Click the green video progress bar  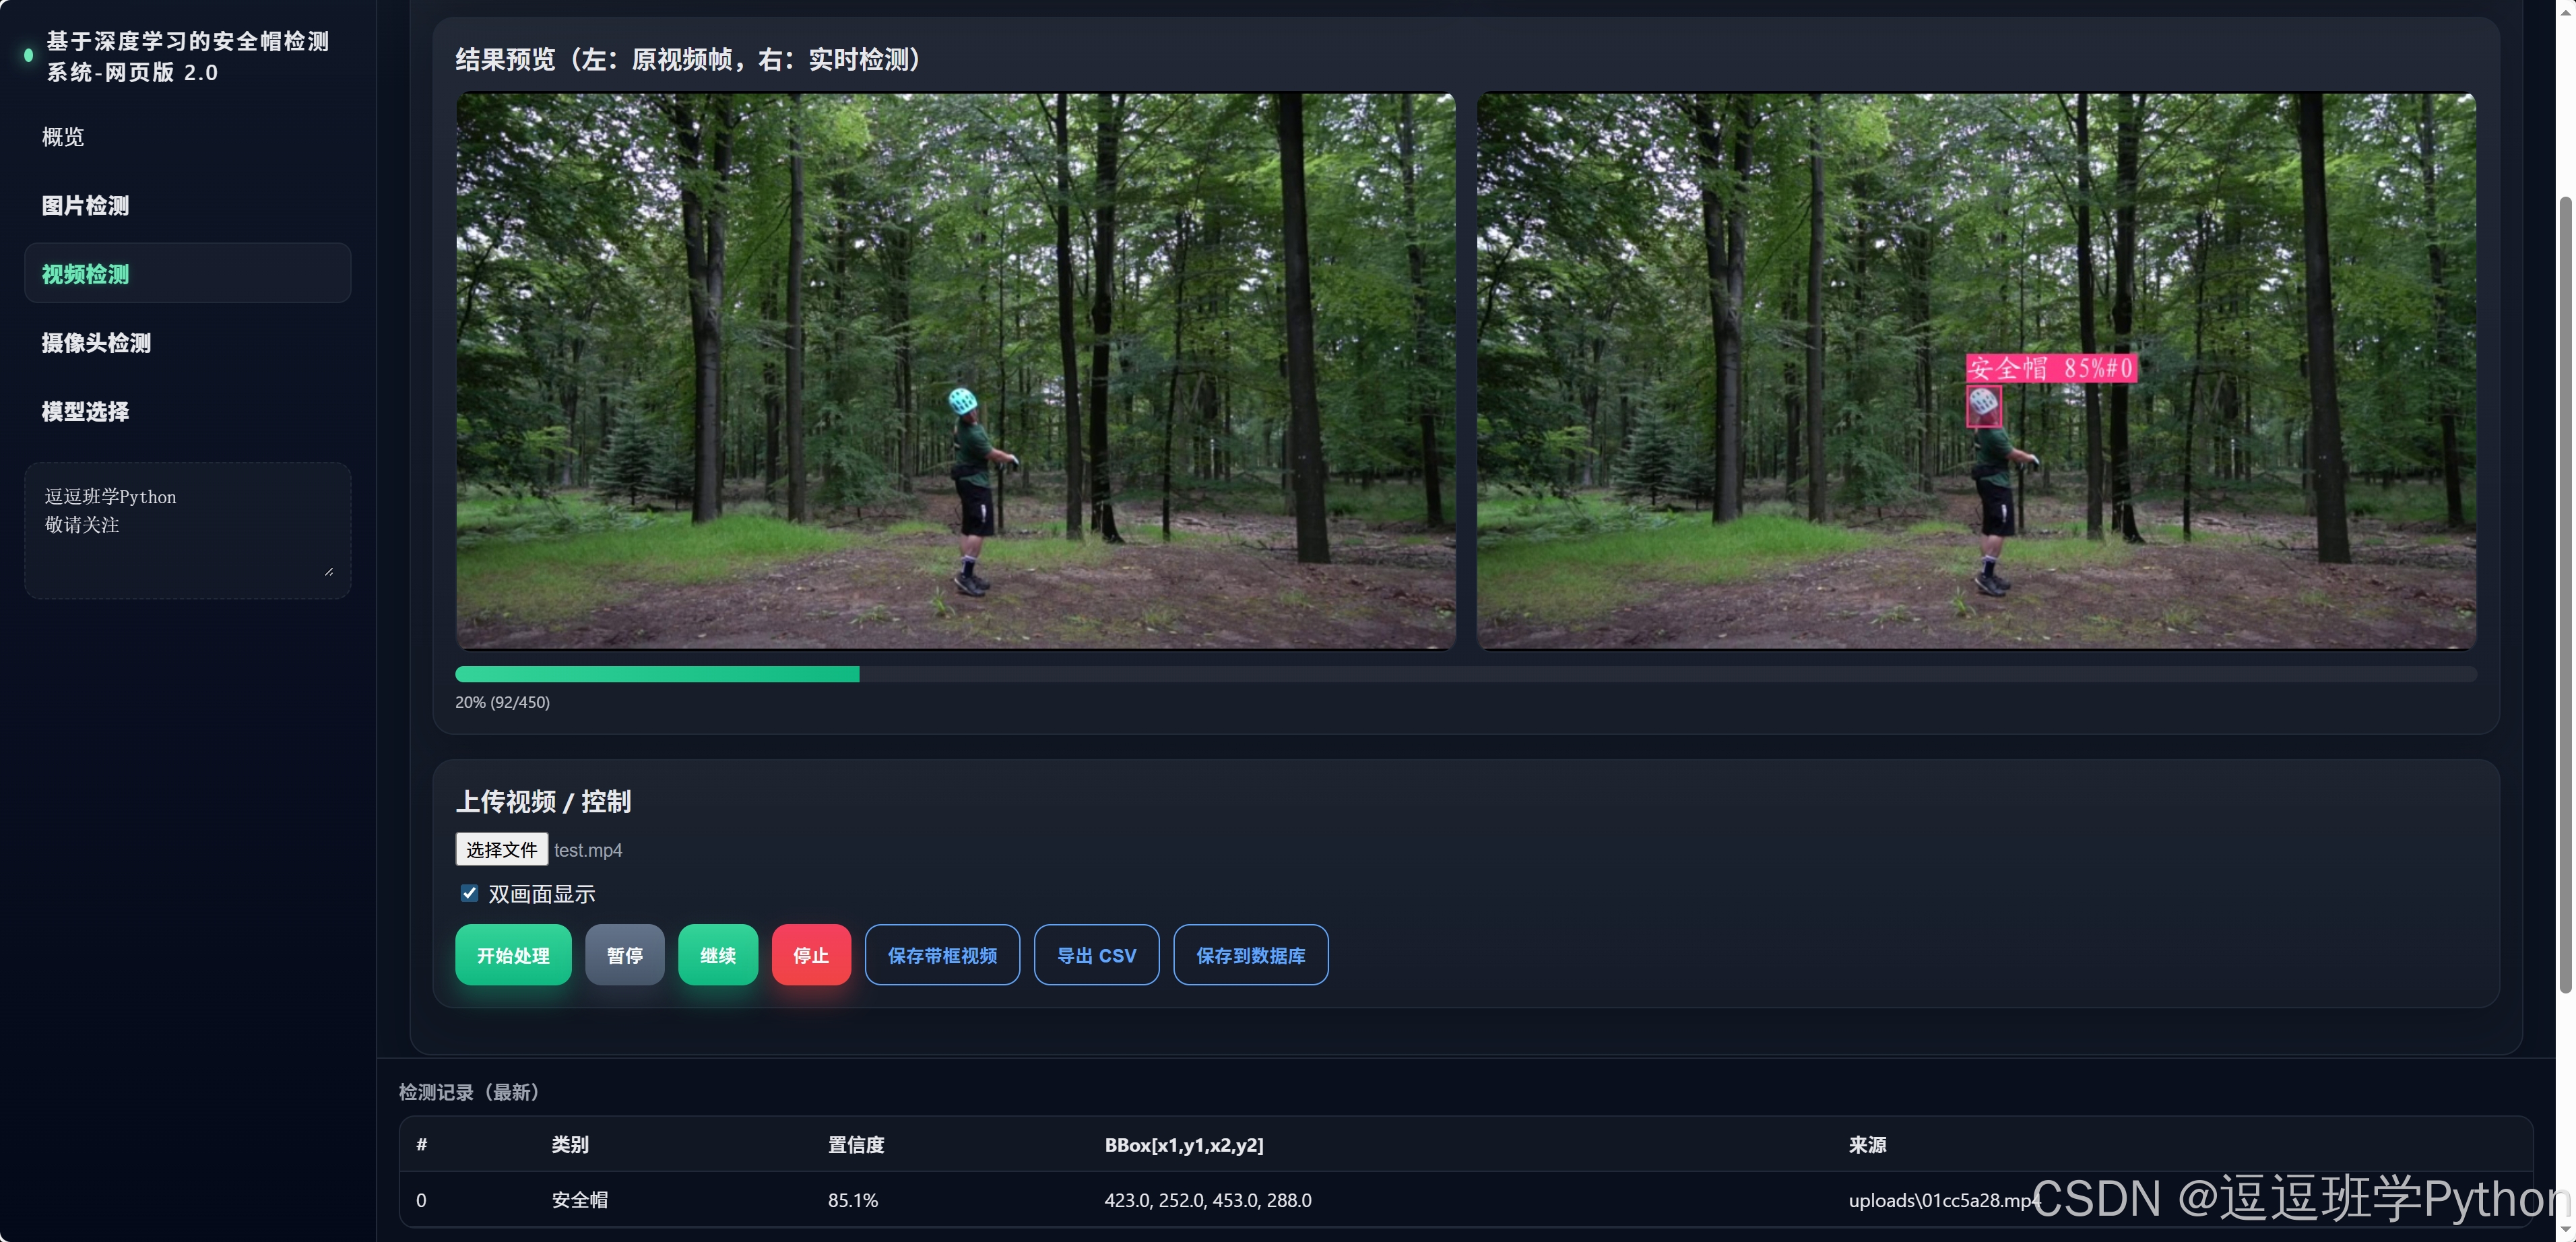click(657, 674)
